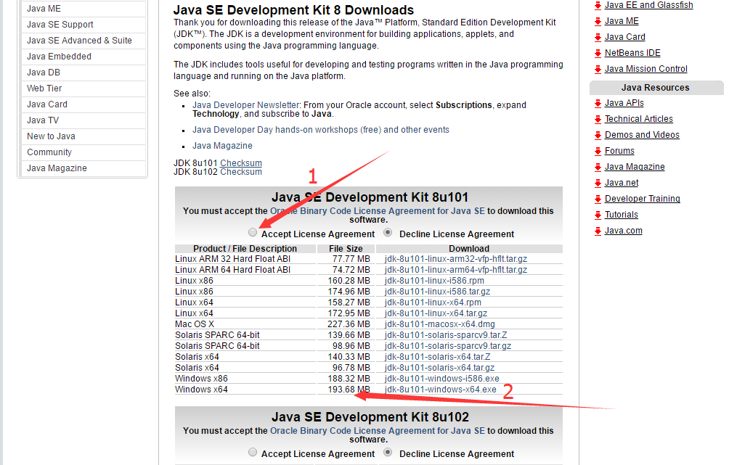Download jdk-8u101-solaris-sparcv9.tar.Z

446,335
